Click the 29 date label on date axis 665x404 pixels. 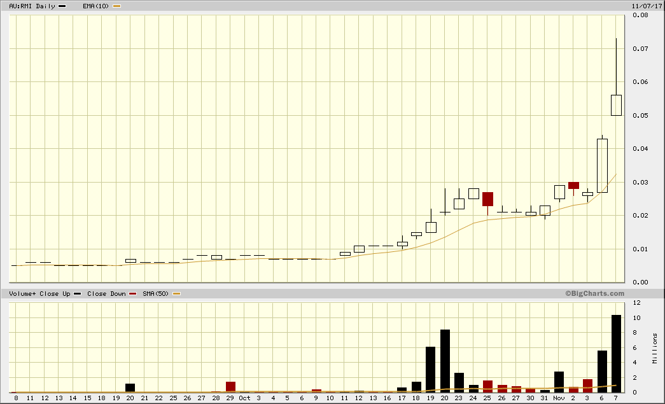coord(230,398)
